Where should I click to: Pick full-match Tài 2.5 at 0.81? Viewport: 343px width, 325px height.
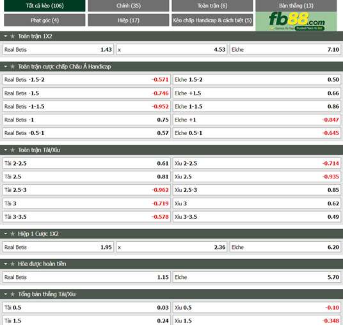pyautogui.click(x=86, y=177)
